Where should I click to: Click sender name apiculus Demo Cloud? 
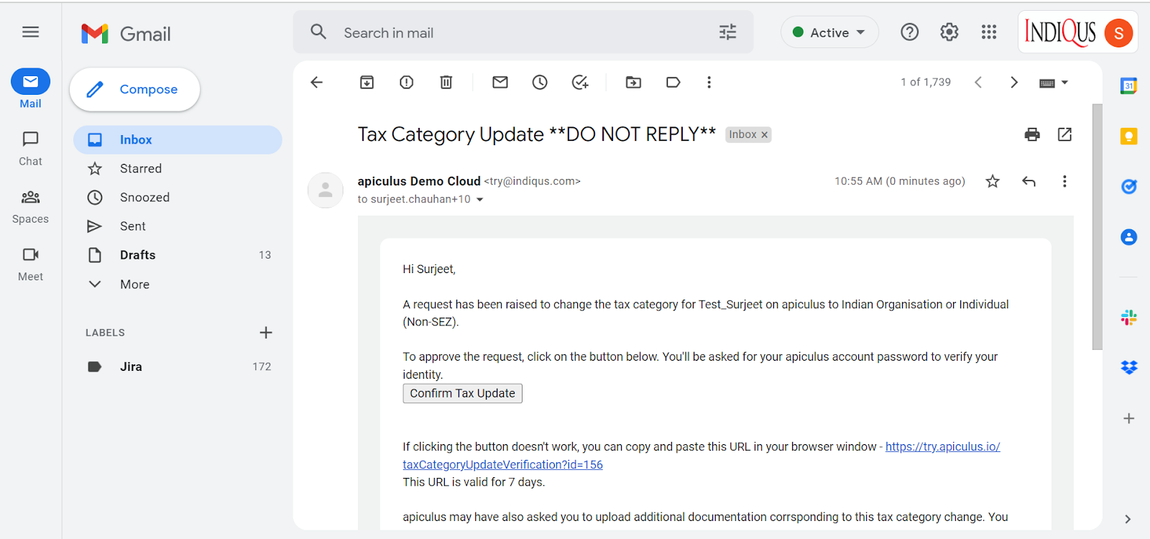419,181
